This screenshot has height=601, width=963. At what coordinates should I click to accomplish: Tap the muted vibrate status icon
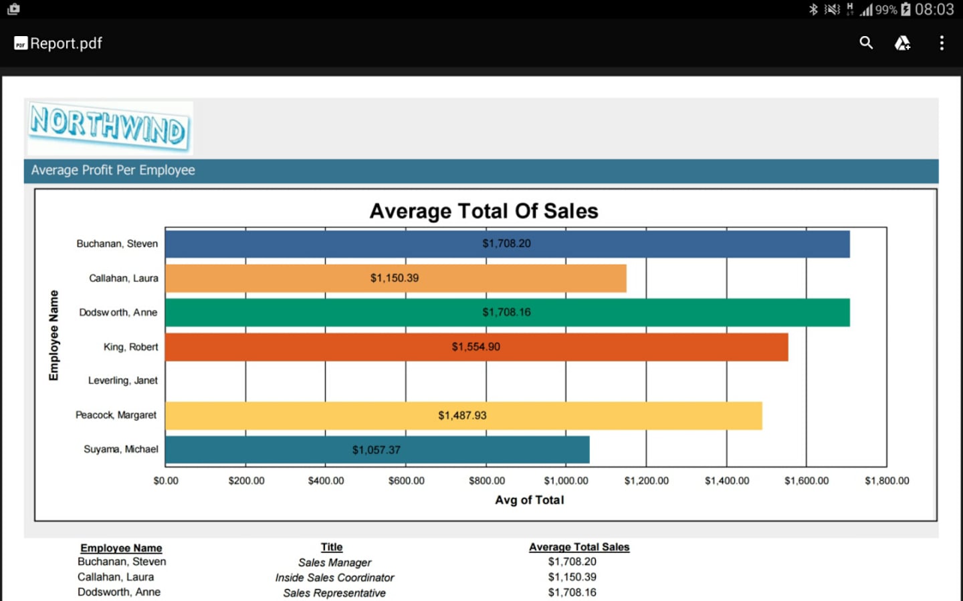(832, 9)
